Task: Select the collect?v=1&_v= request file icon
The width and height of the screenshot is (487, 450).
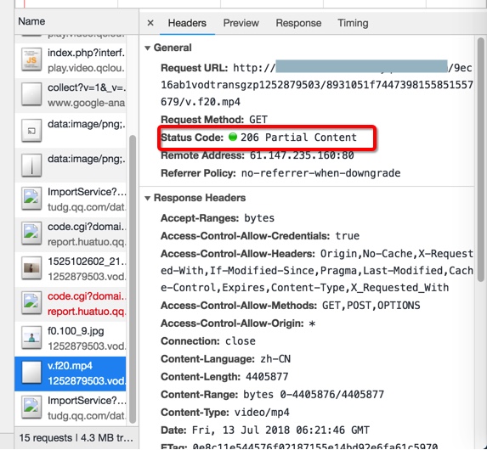Action: point(31,94)
